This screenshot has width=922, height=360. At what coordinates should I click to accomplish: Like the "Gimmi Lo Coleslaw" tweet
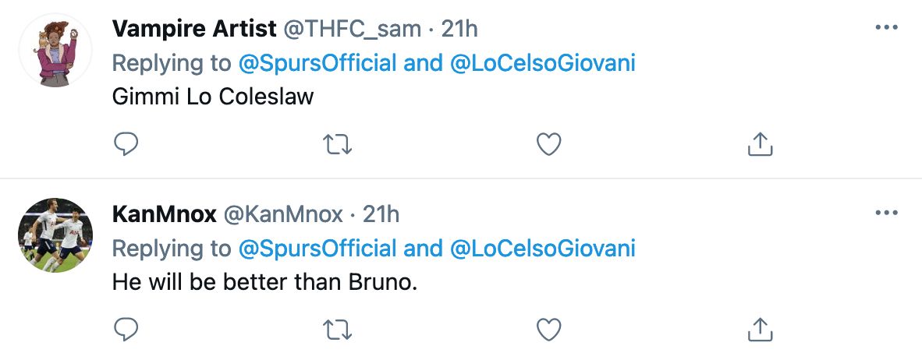[550, 143]
